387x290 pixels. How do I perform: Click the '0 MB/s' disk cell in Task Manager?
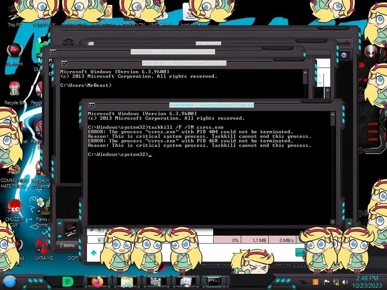coord(282,240)
